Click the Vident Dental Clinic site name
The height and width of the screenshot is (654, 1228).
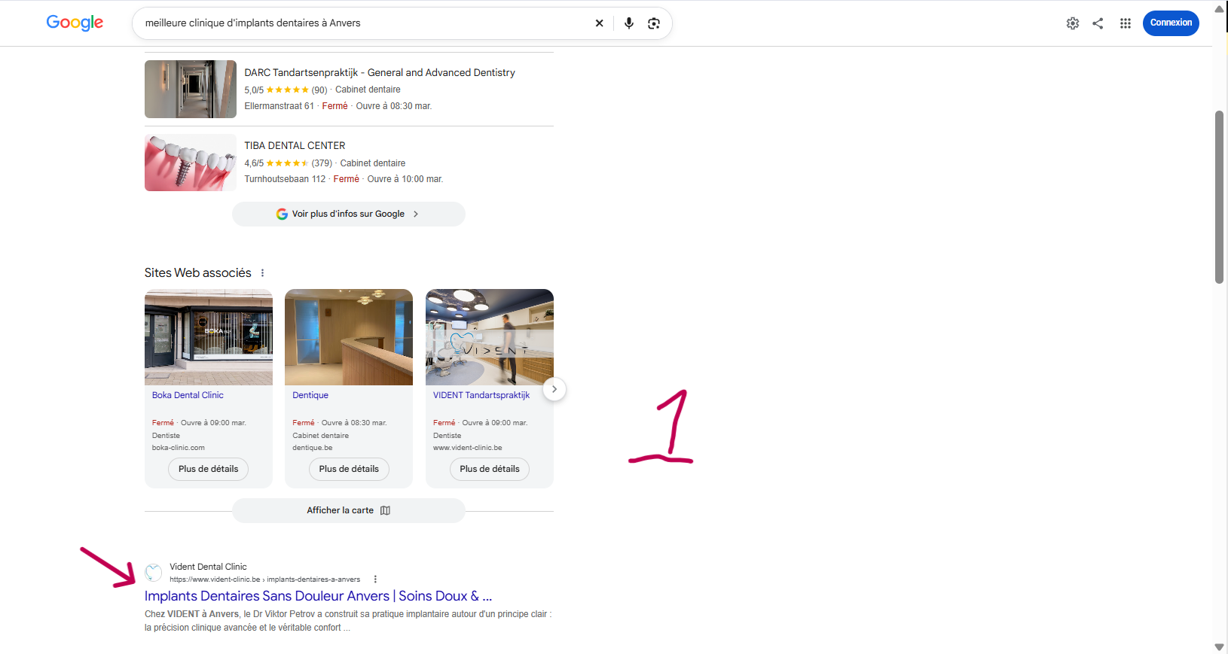pos(208,567)
